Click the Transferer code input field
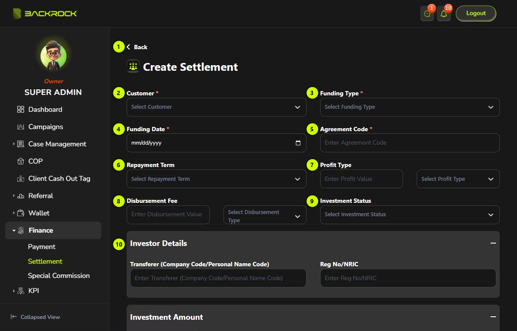 (218, 278)
